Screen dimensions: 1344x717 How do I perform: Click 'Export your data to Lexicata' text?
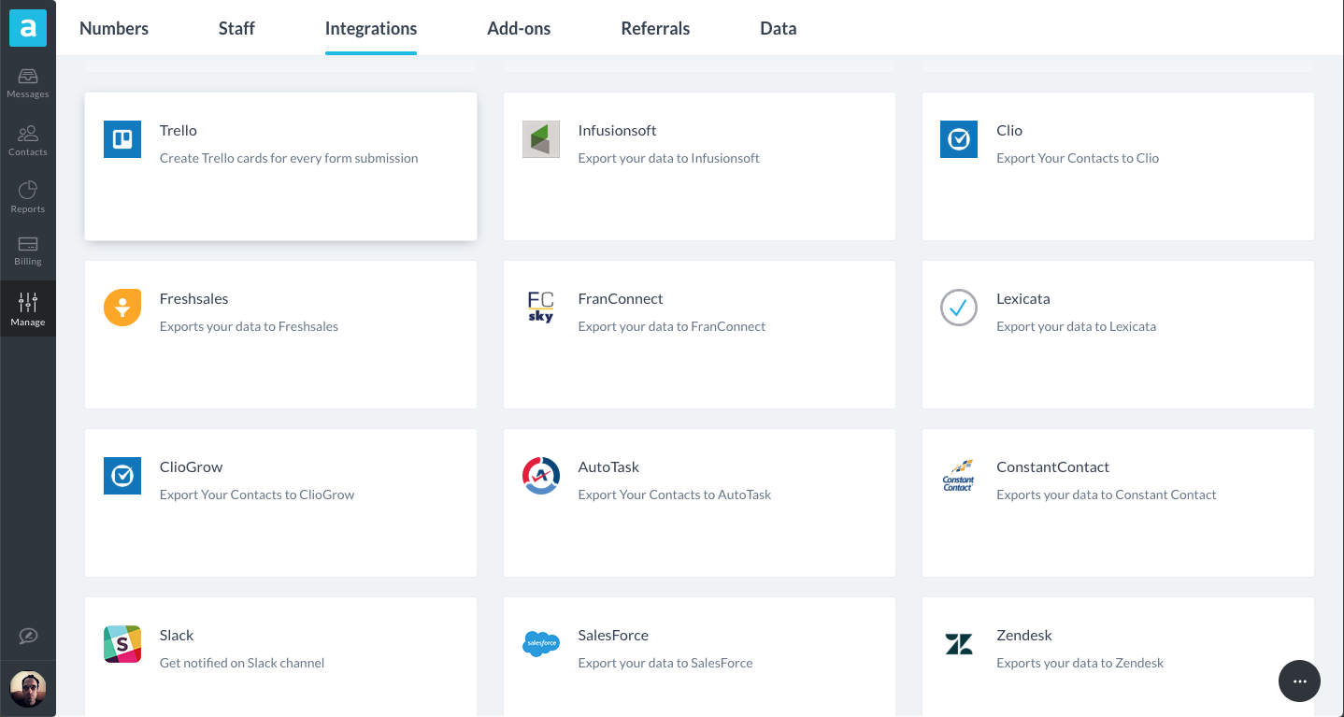pyautogui.click(x=1077, y=326)
